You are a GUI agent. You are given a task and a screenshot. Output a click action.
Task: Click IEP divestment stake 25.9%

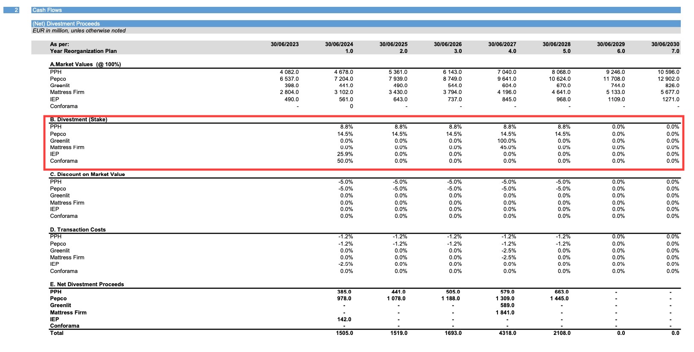pyautogui.click(x=345, y=154)
